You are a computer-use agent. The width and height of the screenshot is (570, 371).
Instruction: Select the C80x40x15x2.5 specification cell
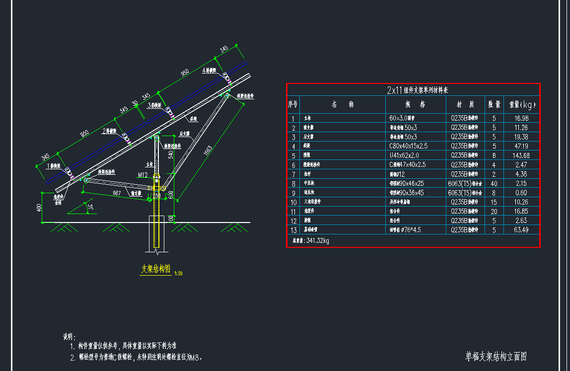(409, 146)
